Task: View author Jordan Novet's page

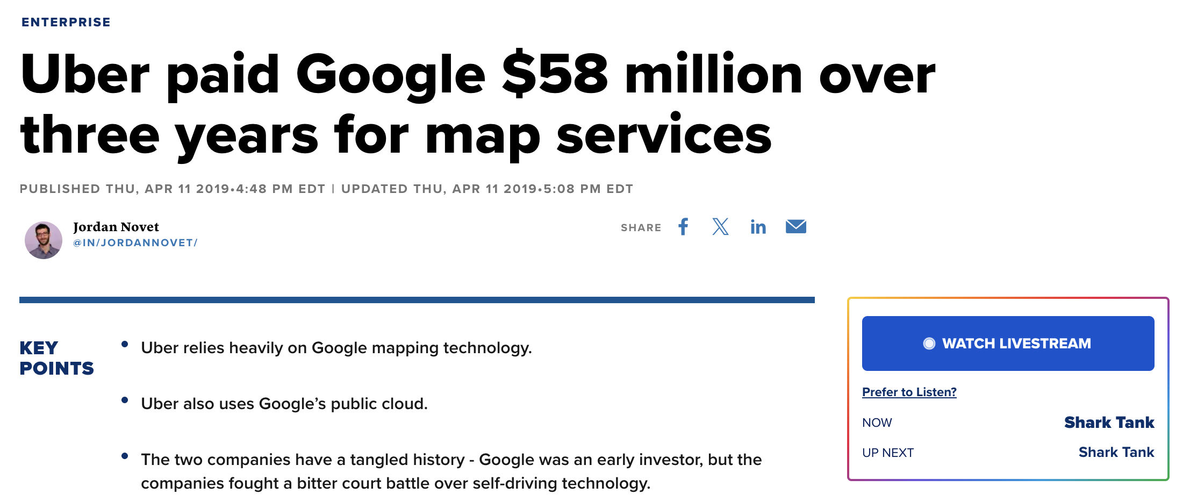Action: [x=116, y=227]
